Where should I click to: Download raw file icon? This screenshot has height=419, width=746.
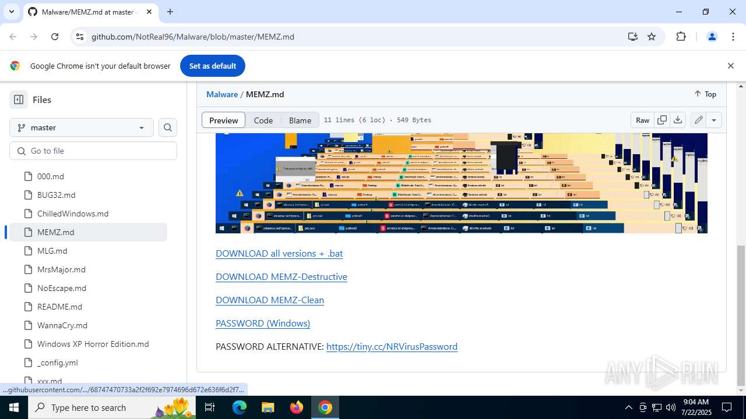point(678,120)
